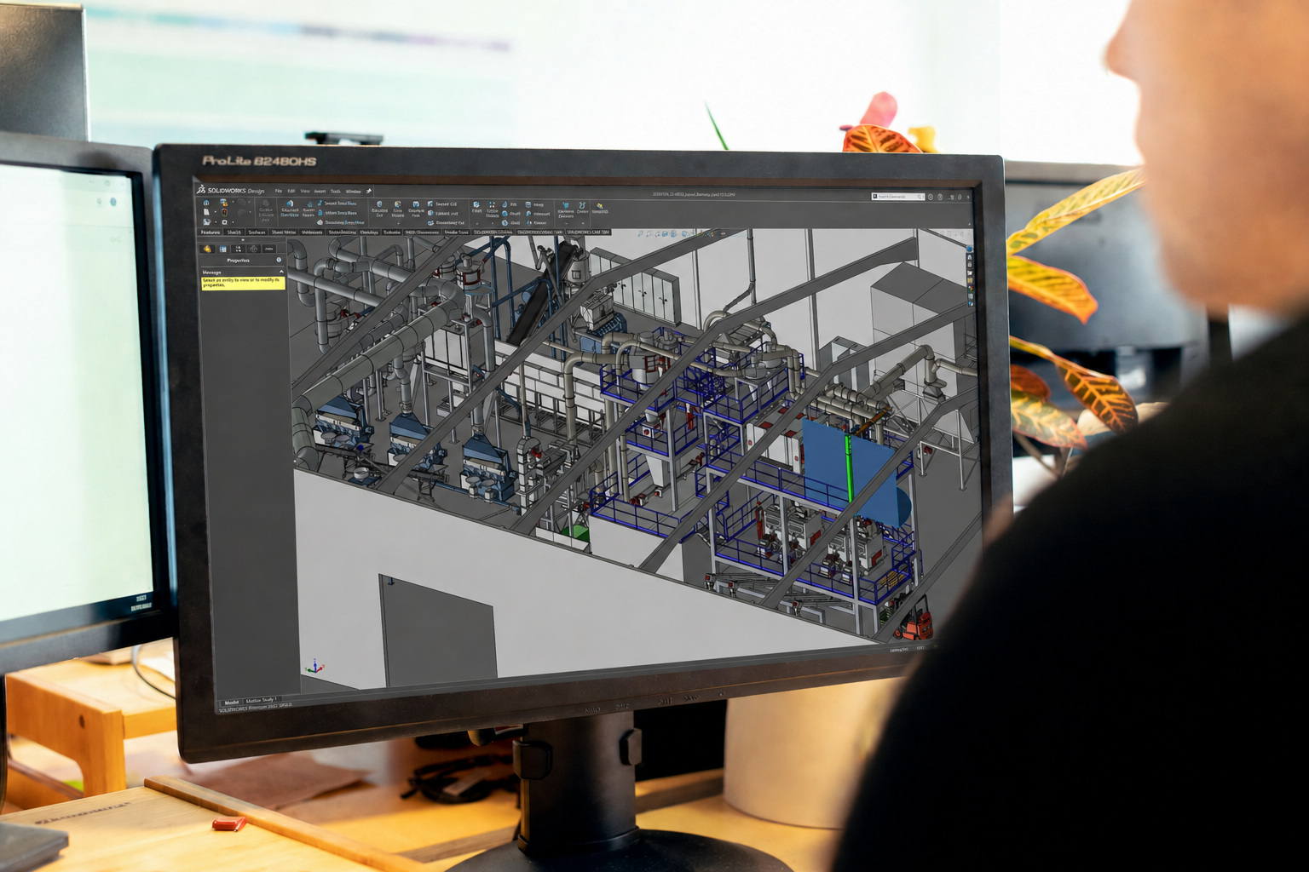Open SOLIDWORKS Resources in the task pane
The image size is (1309, 872).
pos(970,257)
